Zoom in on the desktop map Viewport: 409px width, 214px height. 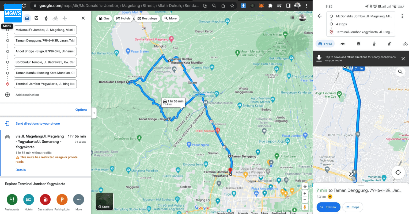(x=305, y=193)
